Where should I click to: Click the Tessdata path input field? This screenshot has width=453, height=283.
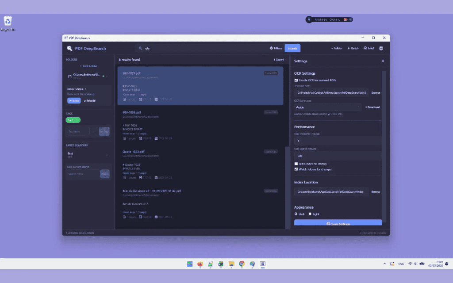click(331, 93)
